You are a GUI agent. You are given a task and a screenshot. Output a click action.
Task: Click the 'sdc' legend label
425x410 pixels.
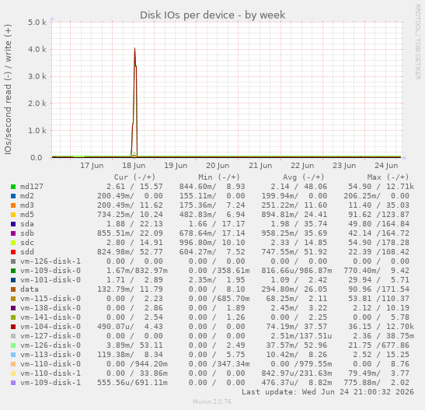click(27, 243)
